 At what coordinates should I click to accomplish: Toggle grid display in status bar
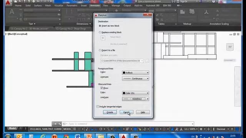point(75,129)
